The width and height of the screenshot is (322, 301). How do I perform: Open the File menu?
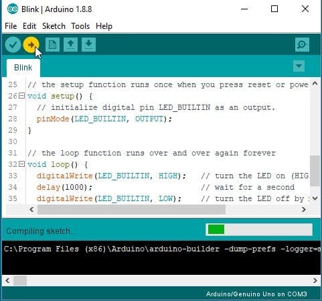point(11,26)
